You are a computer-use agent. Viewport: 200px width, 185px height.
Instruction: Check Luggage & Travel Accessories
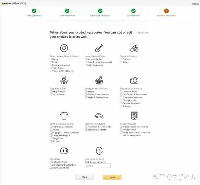[51, 133]
